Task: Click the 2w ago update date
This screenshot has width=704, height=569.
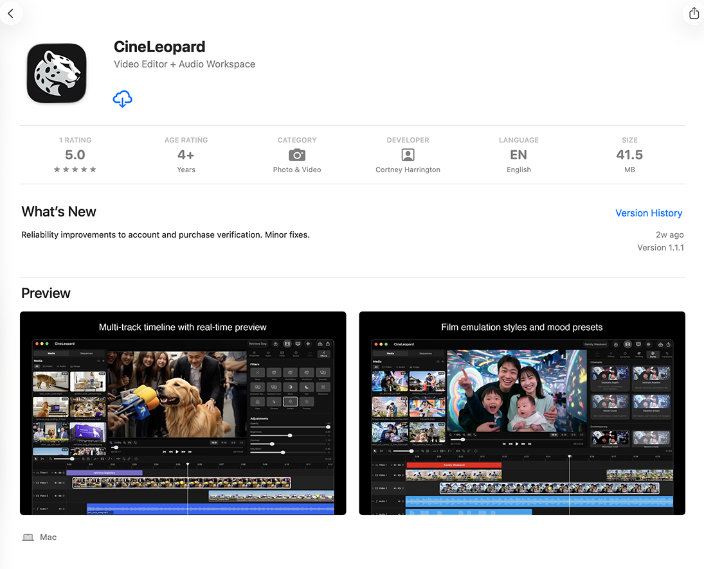Action: click(x=669, y=234)
